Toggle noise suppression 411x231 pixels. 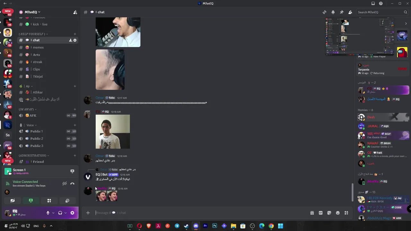(65, 184)
